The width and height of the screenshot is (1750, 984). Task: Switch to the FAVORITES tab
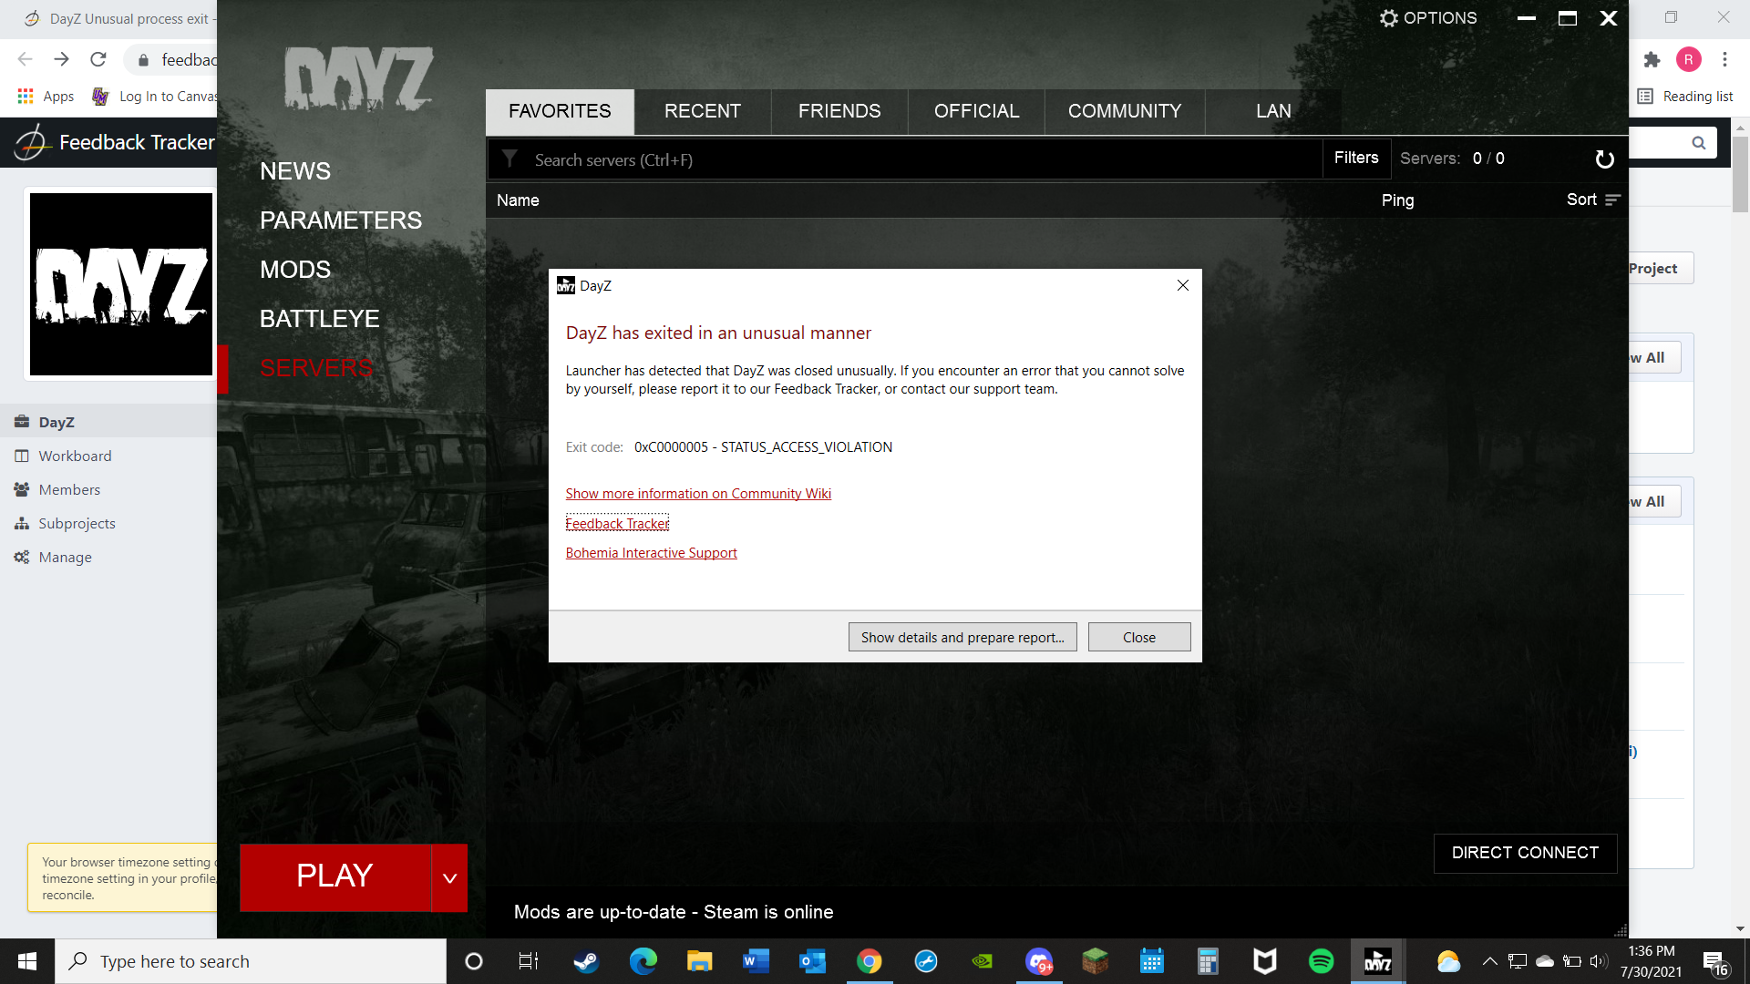pos(560,111)
